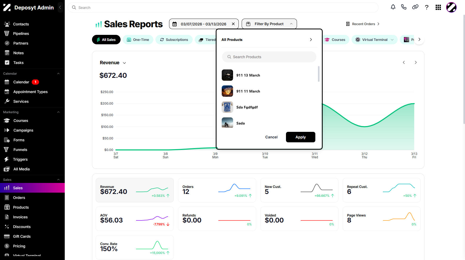Collapse the sidebar with chevron button
This screenshot has height=260, width=465.
click(x=60, y=7)
